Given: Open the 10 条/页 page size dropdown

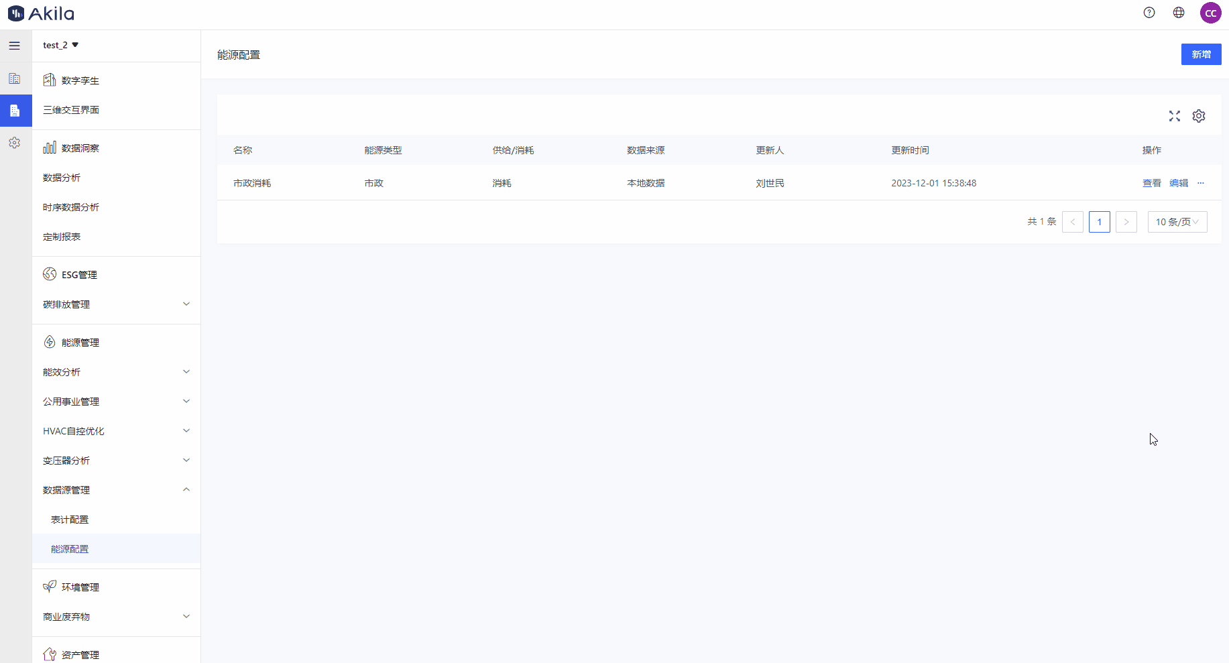Looking at the screenshot, I should click(1177, 222).
